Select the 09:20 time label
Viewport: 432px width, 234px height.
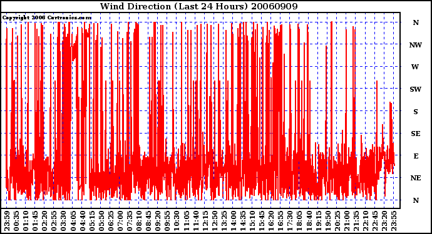pos(158,221)
